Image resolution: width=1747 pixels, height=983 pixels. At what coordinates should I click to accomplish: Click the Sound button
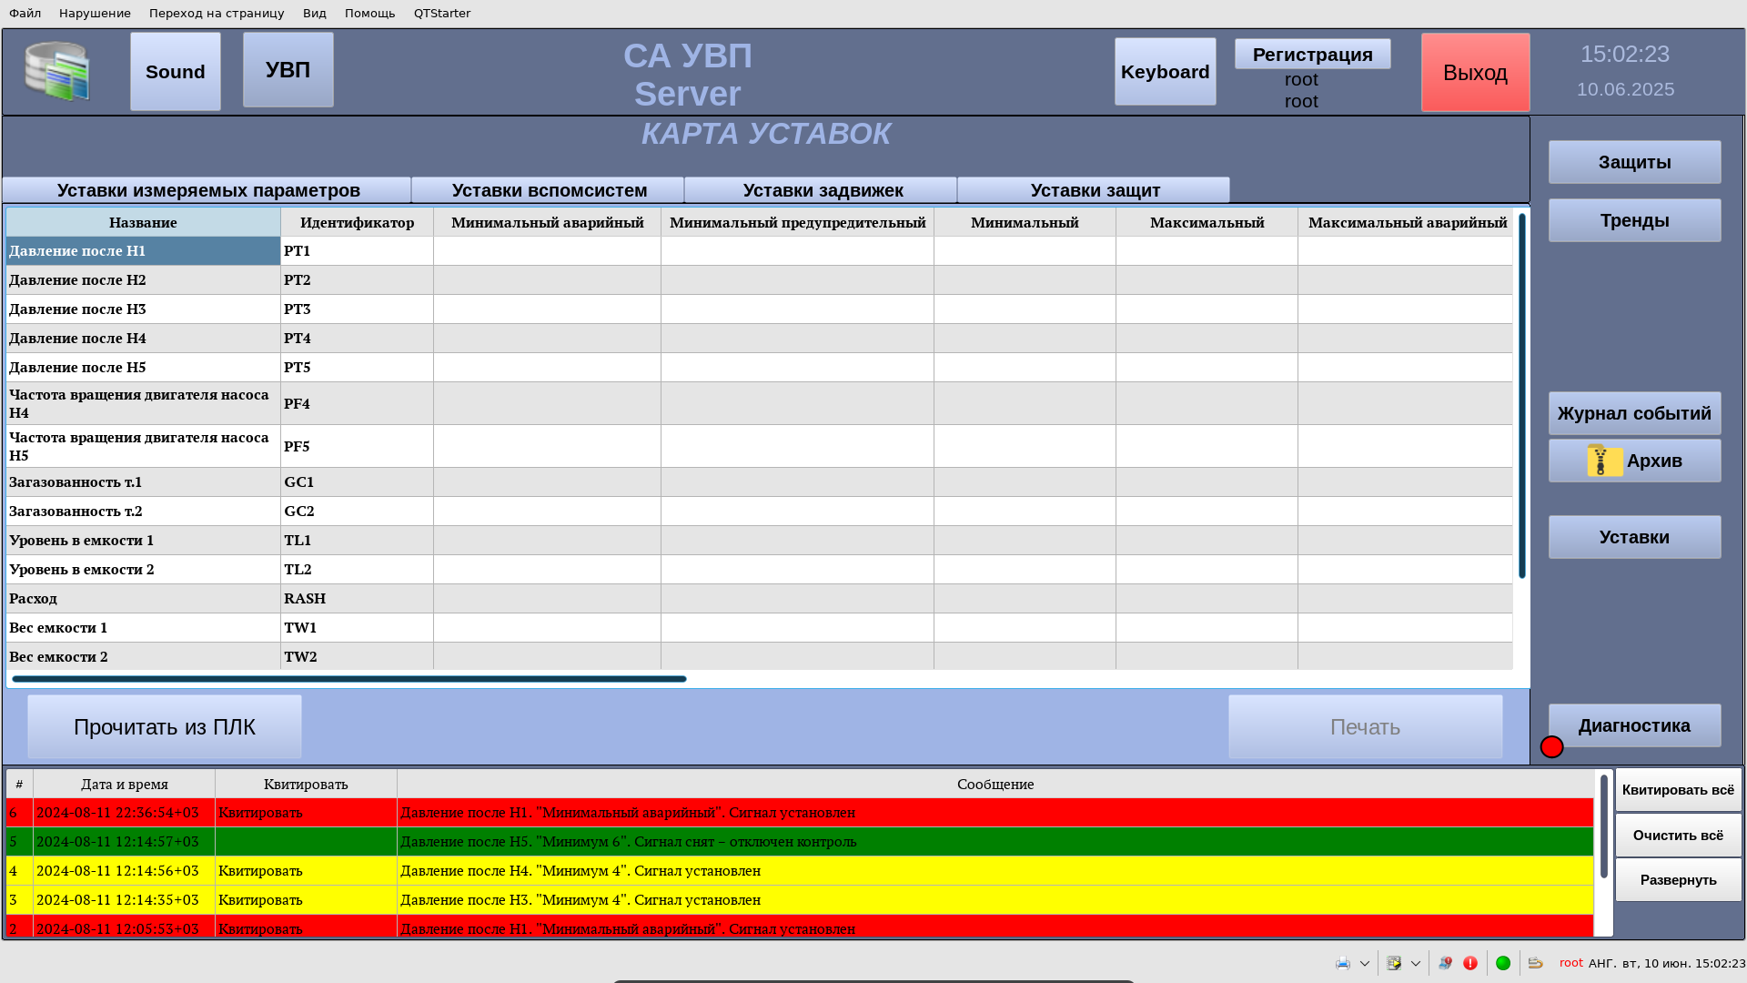[x=176, y=72]
